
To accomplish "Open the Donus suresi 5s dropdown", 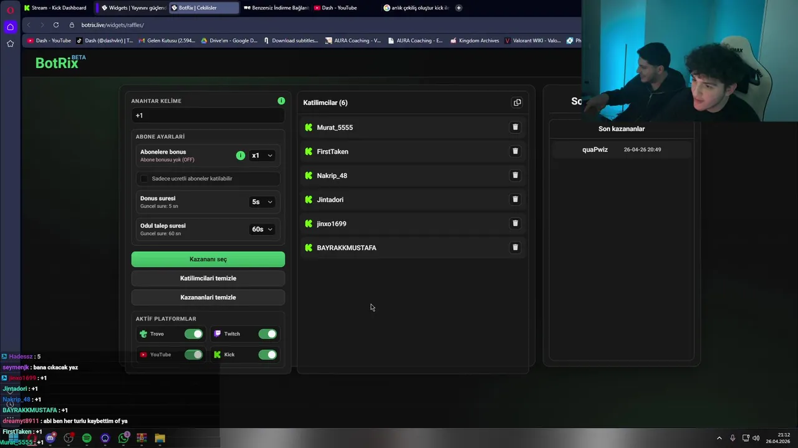I will [x=262, y=202].
